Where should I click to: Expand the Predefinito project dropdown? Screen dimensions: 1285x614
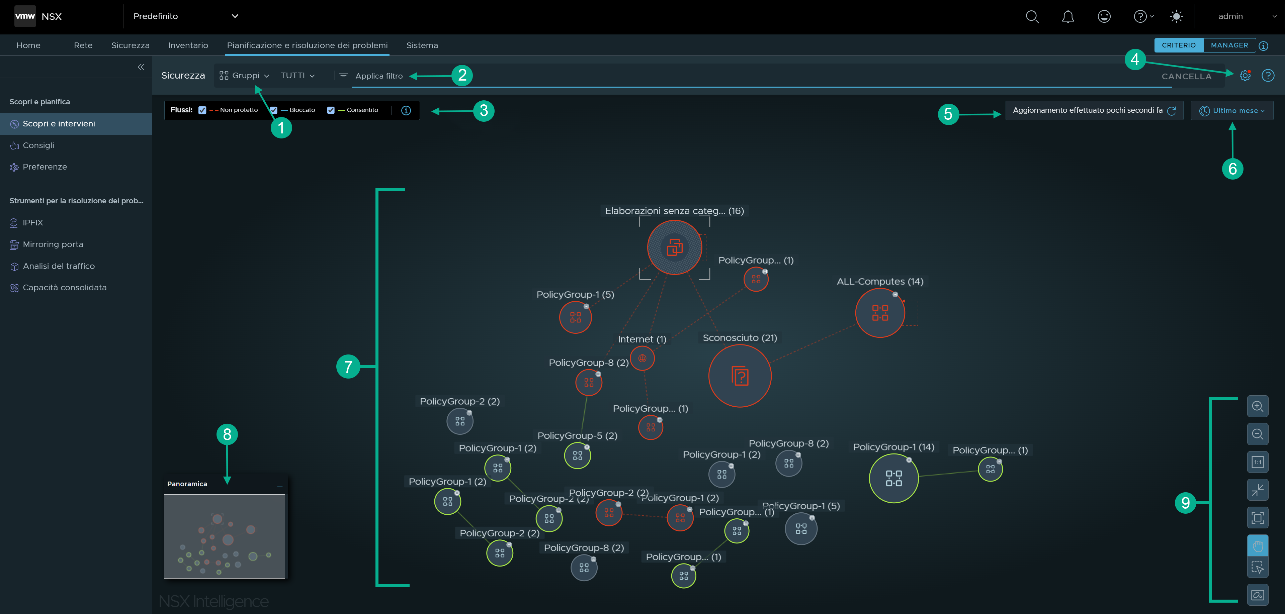(x=186, y=16)
